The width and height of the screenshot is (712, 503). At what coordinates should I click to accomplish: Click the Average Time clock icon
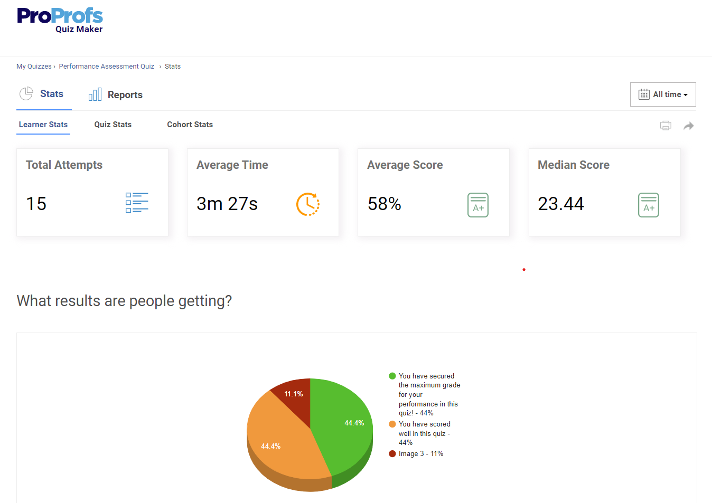pos(308,204)
